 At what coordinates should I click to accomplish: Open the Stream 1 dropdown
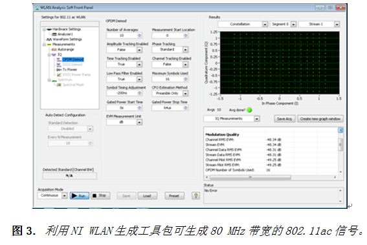[x=337, y=25]
